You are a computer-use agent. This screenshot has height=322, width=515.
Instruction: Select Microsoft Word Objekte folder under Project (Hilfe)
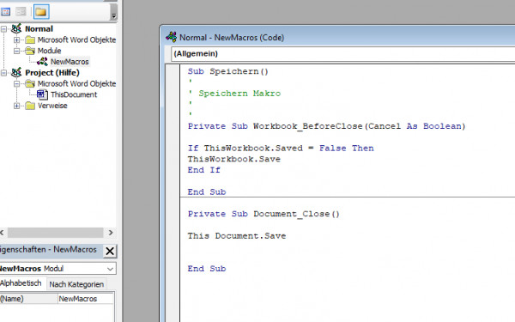tap(76, 84)
